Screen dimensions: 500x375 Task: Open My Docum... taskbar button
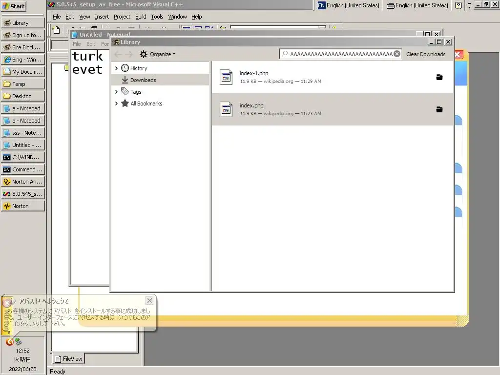[22, 72]
